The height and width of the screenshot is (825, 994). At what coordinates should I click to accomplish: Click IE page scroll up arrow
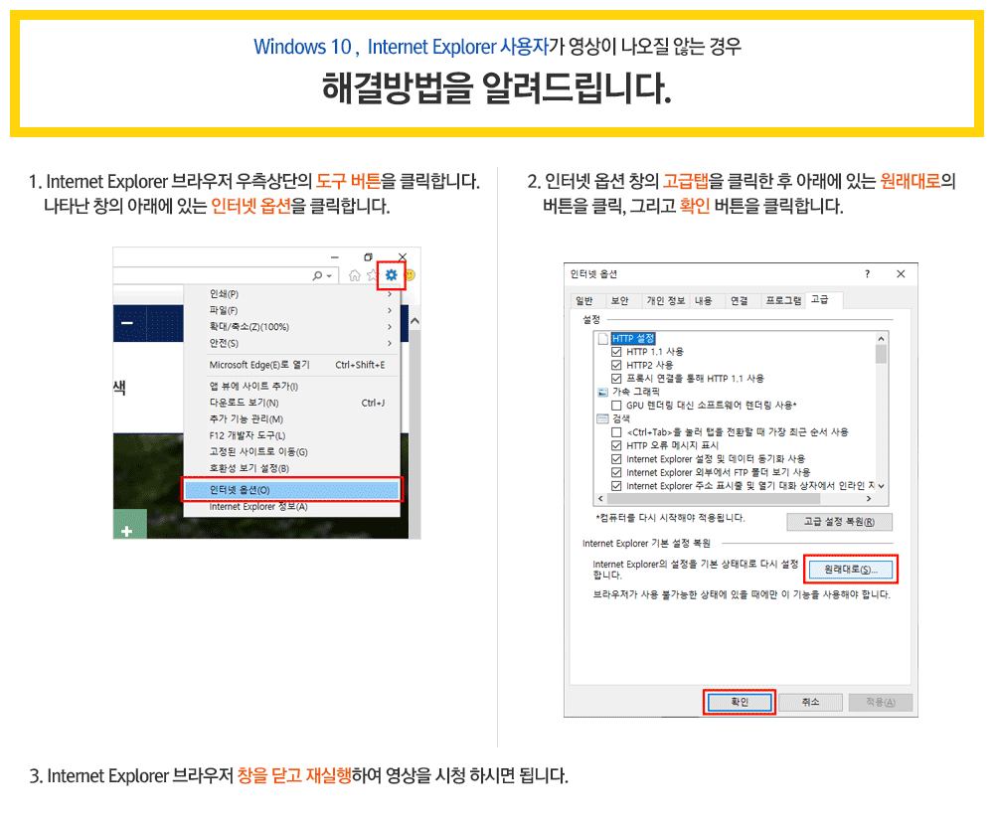point(414,321)
